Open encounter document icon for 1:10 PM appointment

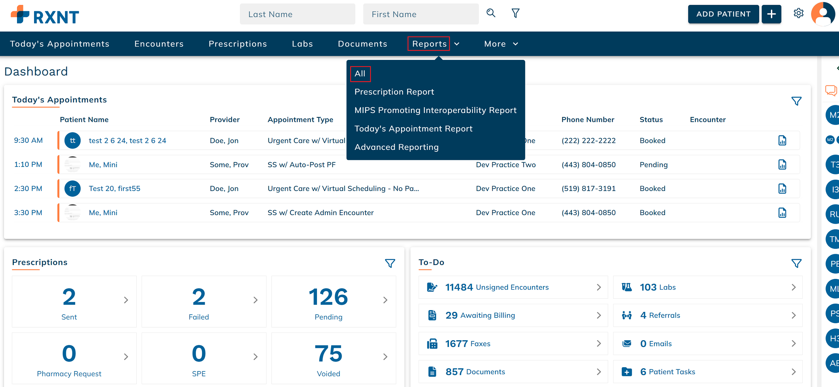click(782, 164)
